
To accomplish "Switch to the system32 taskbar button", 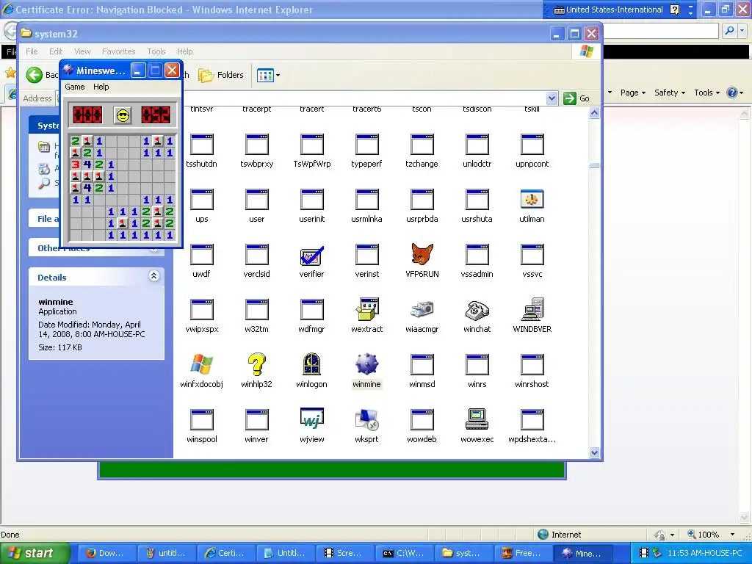I will point(464,553).
